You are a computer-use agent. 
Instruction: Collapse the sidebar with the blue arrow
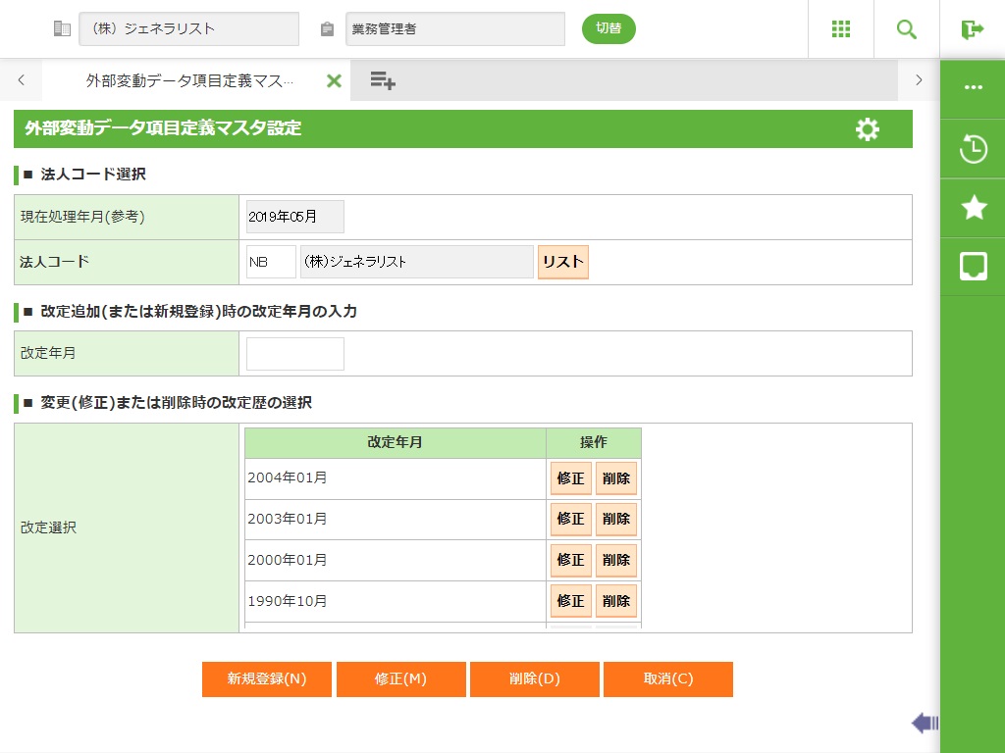tap(925, 724)
